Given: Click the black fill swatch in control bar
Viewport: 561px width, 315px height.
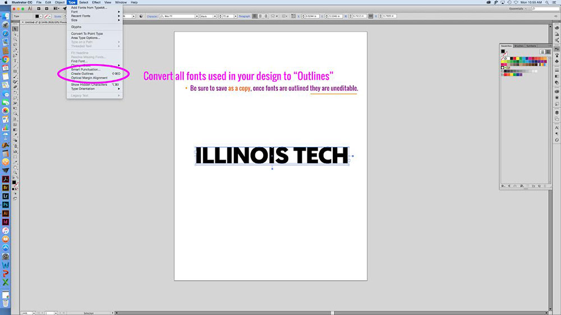Looking at the screenshot, I should pyautogui.click(x=37, y=16).
